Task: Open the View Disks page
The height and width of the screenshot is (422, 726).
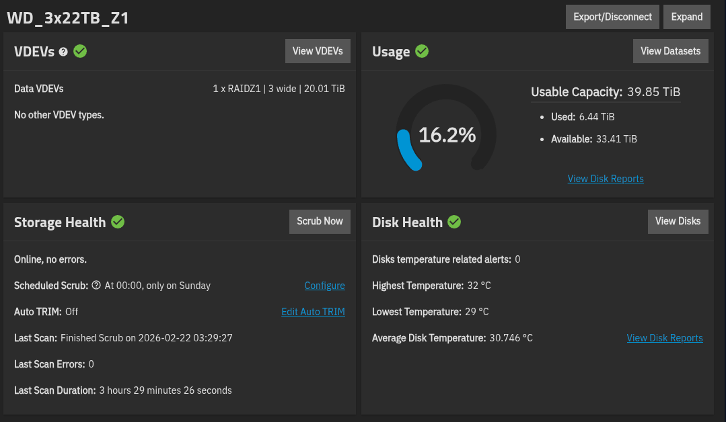Action: coord(678,221)
